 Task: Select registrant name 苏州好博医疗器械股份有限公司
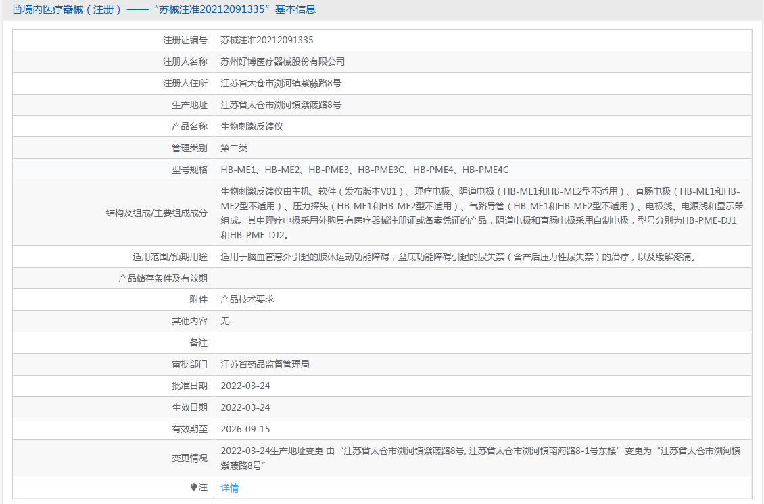[x=283, y=61]
